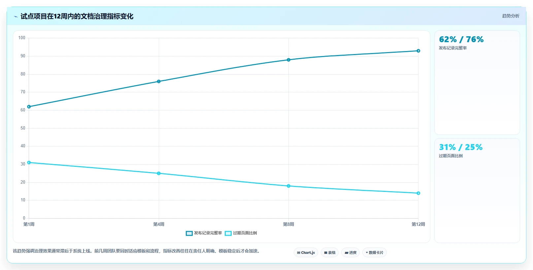This screenshot has height=270, width=533.
Task: Click the 发布记录完整率 legend color box
Action: tap(189, 233)
